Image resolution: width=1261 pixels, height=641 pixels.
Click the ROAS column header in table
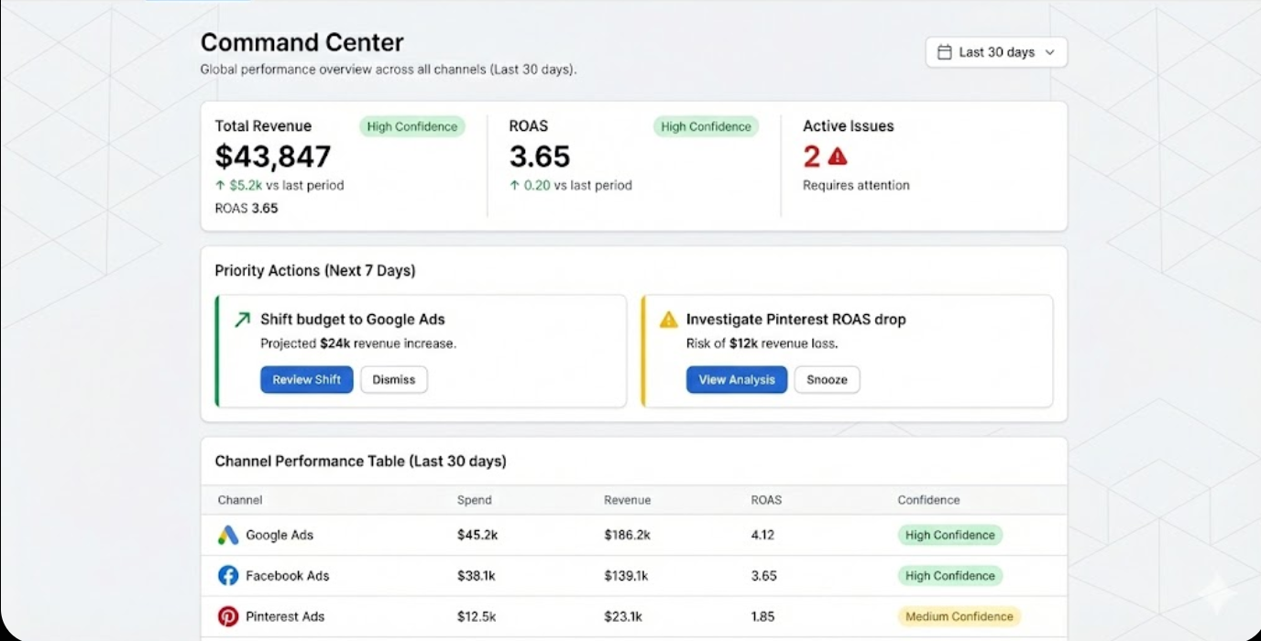(x=766, y=500)
